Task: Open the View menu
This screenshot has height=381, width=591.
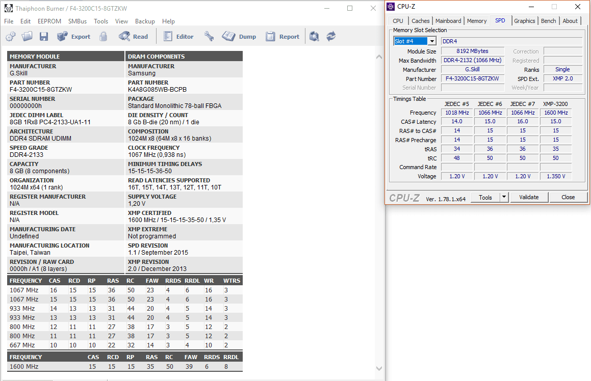Action: [x=121, y=21]
